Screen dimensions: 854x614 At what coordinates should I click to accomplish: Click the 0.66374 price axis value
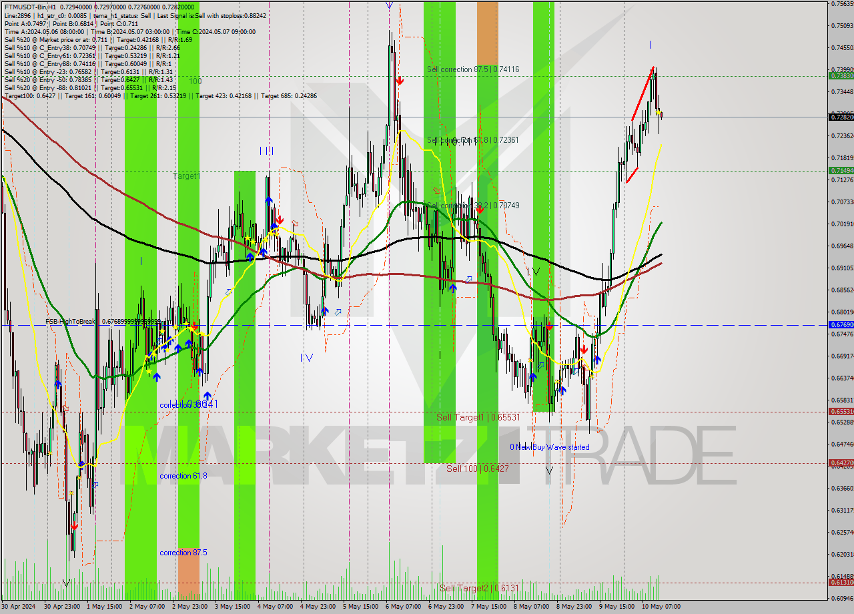point(841,378)
